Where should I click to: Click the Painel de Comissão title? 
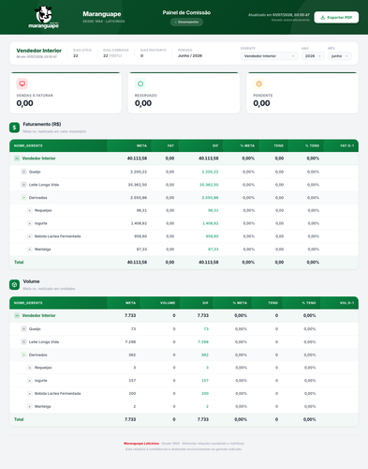(x=186, y=12)
